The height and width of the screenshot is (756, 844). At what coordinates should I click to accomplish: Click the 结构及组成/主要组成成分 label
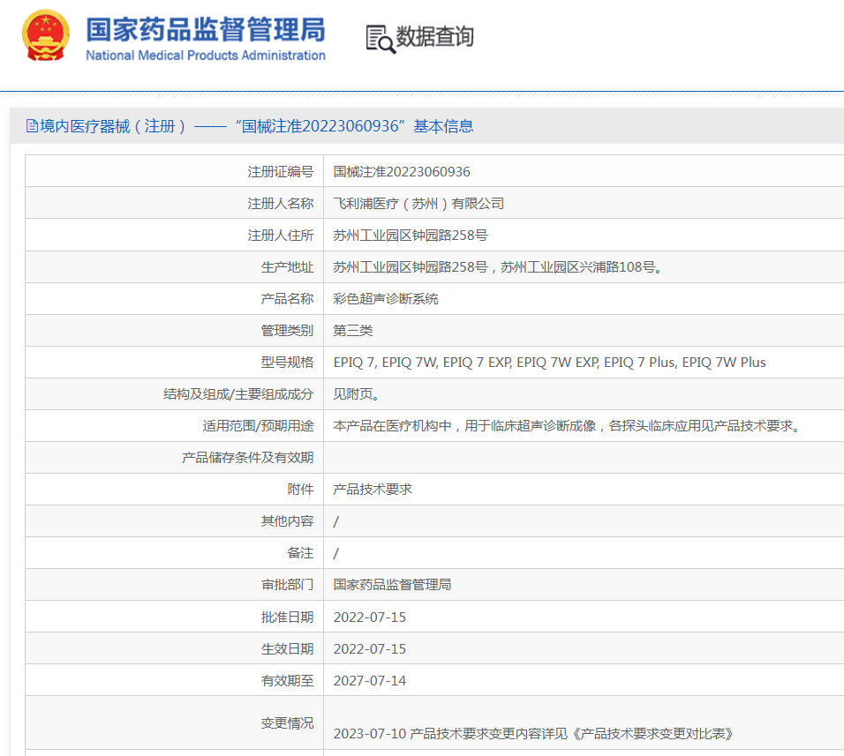237,394
